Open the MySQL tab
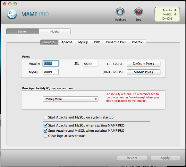The width and height of the screenshot is (186, 167). click(x=83, y=42)
